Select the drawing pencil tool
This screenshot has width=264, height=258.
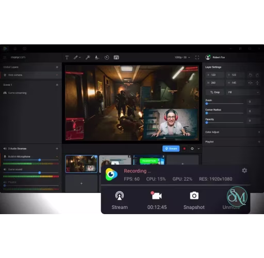[x=76, y=57]
